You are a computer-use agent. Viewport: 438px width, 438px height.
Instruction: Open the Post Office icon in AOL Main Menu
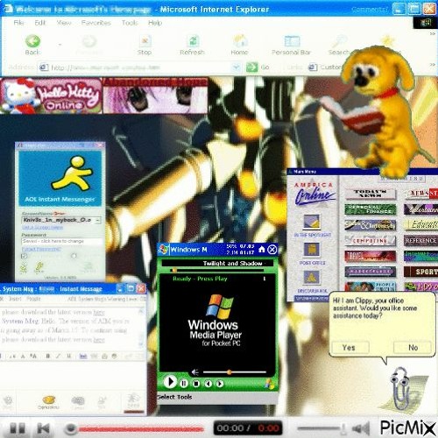coord(312,250)
